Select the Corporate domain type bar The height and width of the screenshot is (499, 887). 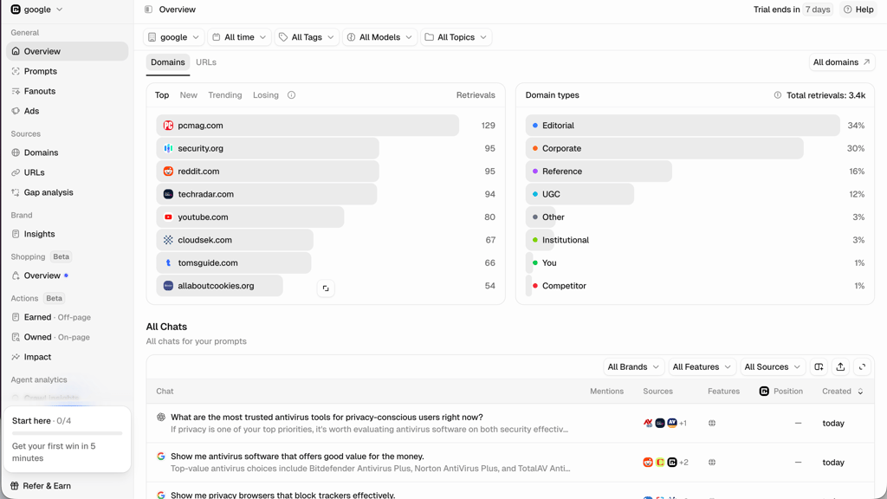pyautogui.click(x=664, y=148)
